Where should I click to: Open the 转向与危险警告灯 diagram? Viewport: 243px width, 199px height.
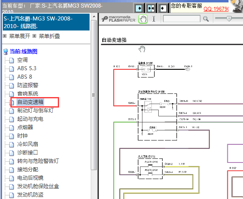pos(38,161)
